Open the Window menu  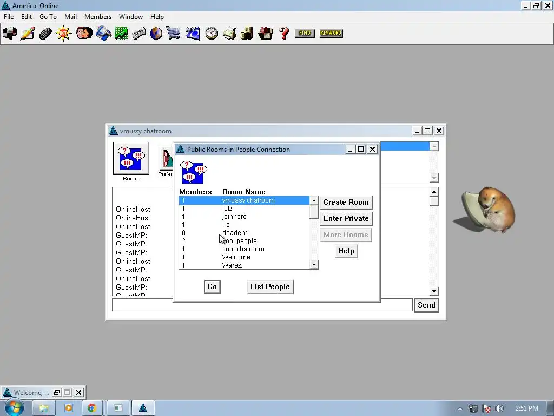(131, 17)
